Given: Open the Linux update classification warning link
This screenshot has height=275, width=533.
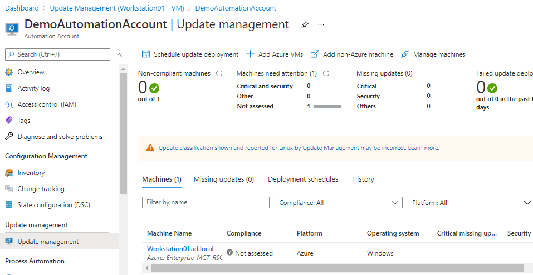Looking at the screenshot, I should (x=299, y=148).
